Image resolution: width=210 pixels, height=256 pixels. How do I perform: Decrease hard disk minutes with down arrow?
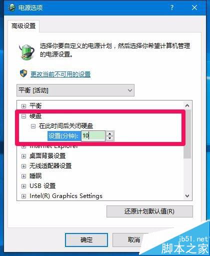coord(109,138)
